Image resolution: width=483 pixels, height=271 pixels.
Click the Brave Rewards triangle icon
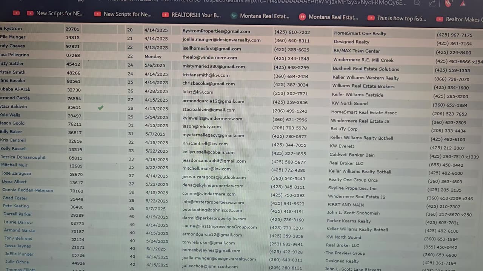(x=463, y=3)
